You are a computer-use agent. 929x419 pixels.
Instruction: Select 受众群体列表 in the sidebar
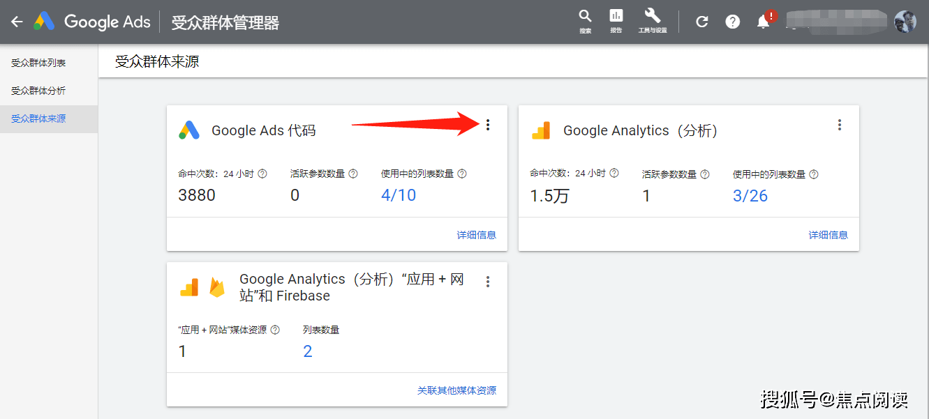(38, 63)
